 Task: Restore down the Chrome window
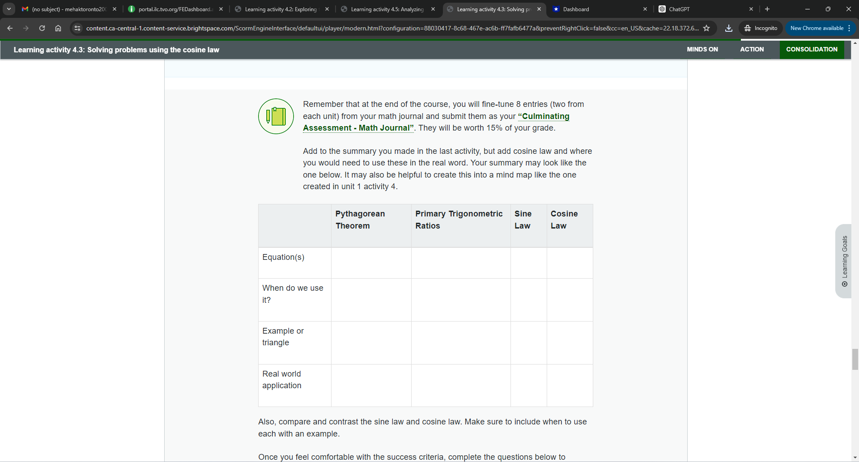(x=828, y=9)
